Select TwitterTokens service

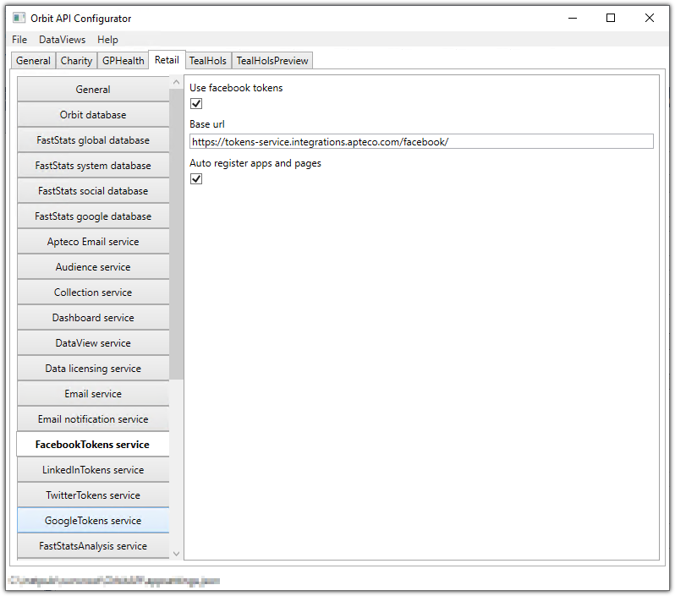click(93, 495)
